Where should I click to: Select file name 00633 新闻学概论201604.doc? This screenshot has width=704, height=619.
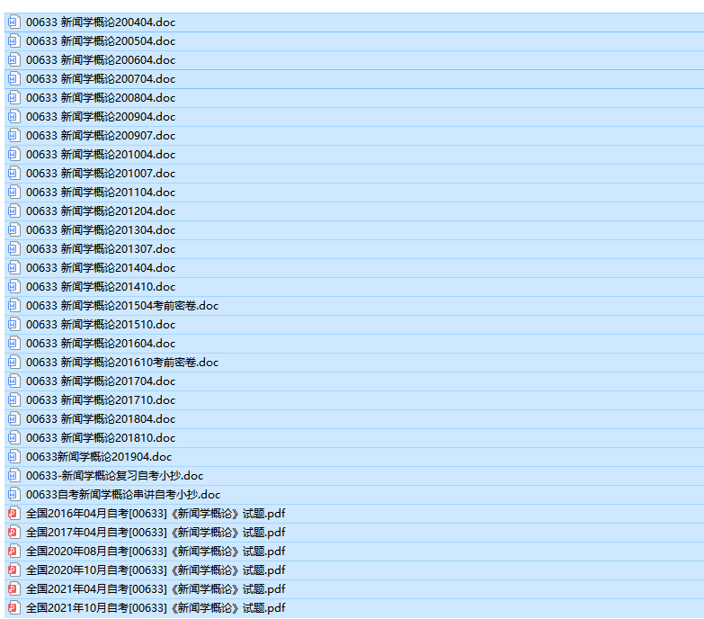(101, 343)
